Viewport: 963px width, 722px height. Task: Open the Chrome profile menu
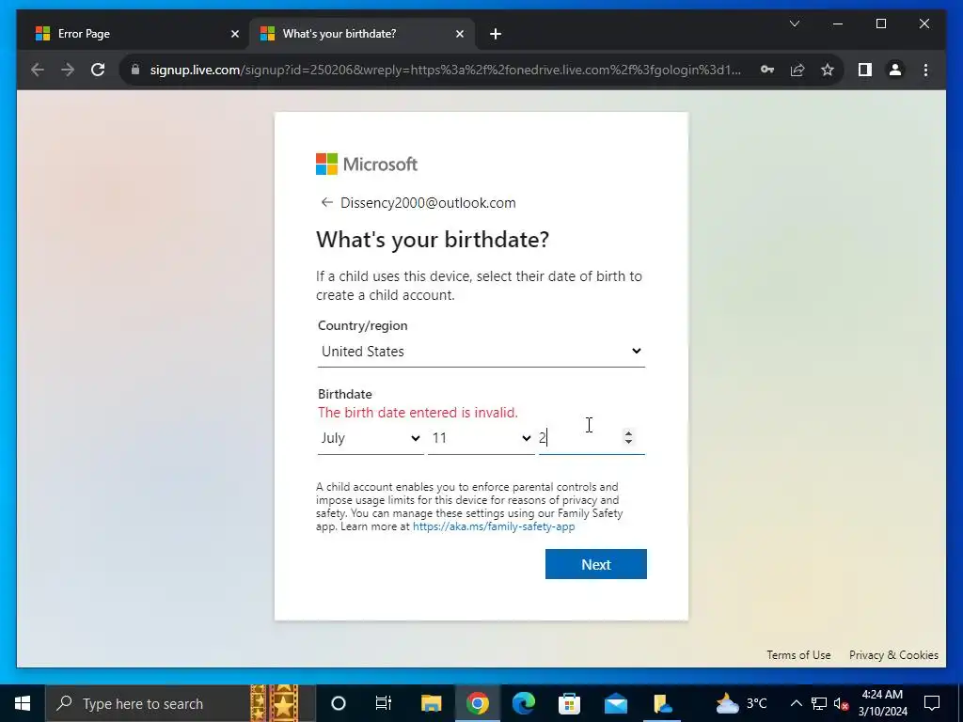point(895,70)
